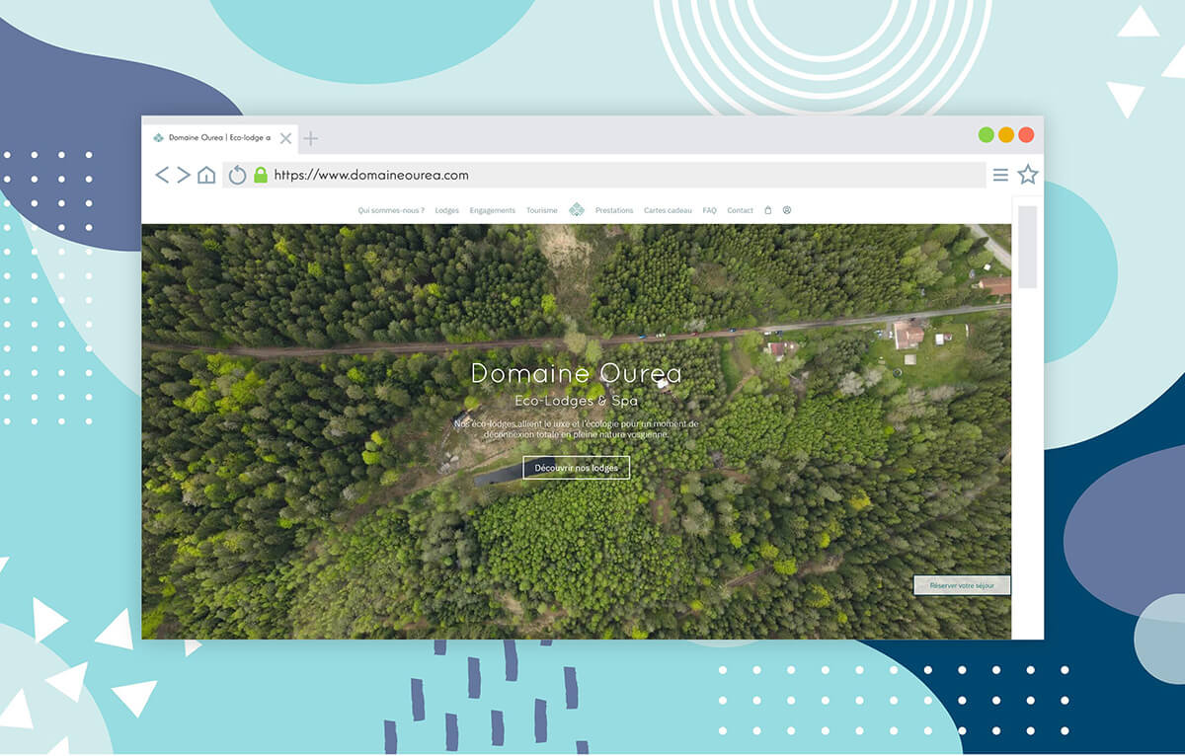This screenshot has height=756, width=1185.
Task: Open the Tourisme menu item
Action: click(542, 210)
